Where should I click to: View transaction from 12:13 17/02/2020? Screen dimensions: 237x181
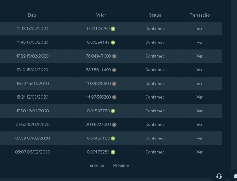tap(200, 29)
